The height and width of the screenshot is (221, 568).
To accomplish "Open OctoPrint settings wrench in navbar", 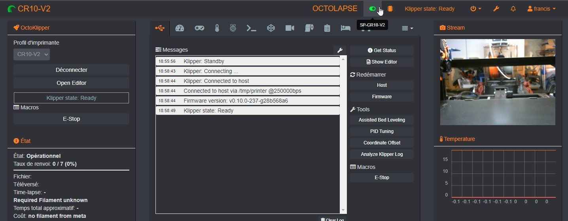I will [496, 9].
